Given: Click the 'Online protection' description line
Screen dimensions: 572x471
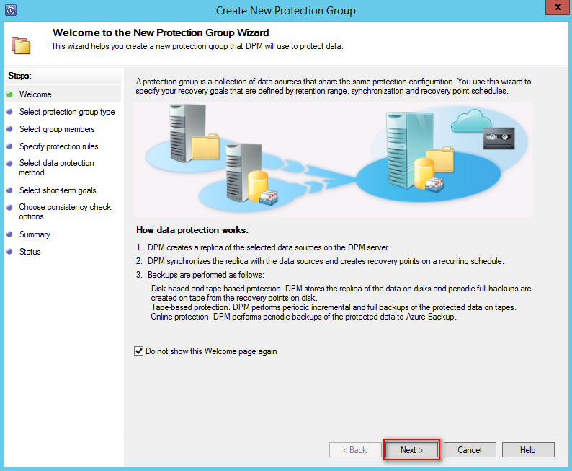Looking at the screenshot, I should coord(303,317).
